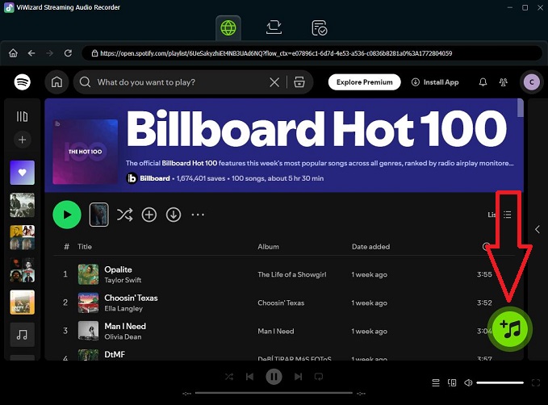Go forward with the right arrow
548x405 pixels.
49,53
